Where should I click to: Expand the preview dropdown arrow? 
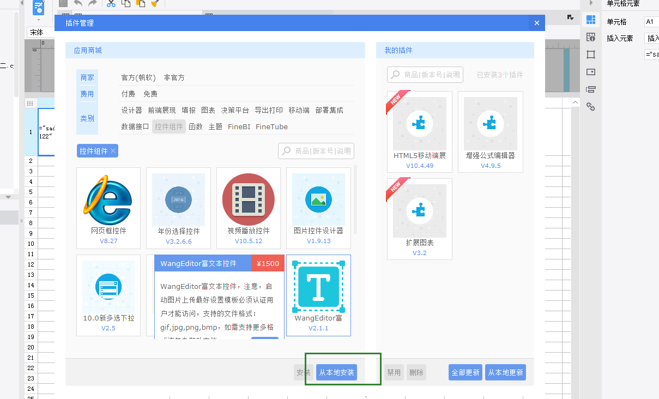(x=39, y=20)
